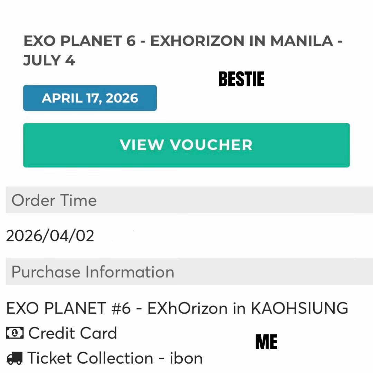Screen dimensions: 373x373
Task: Click the JULY 4 line of the title
Action: pyautogui.click(x=49, y=60)
